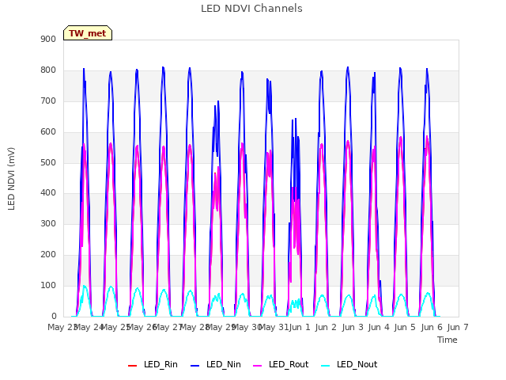The width and height of the screenshot is (506, 380).
Task: Click the May 31 x-axis tick label
Action: 274,327
